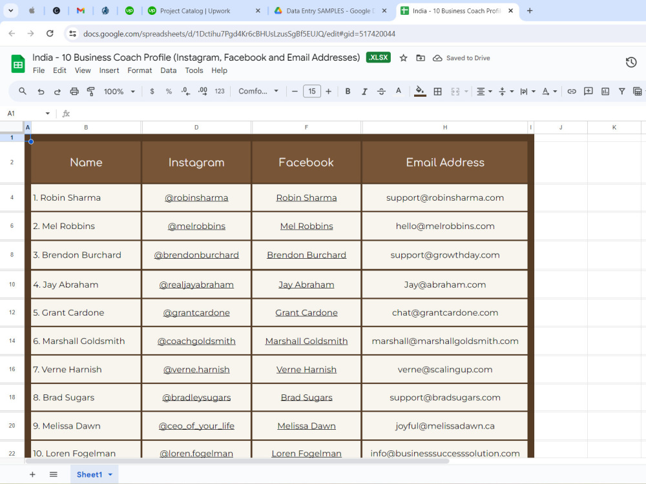
Task: Insert a chart
Action: pos(605,92)
